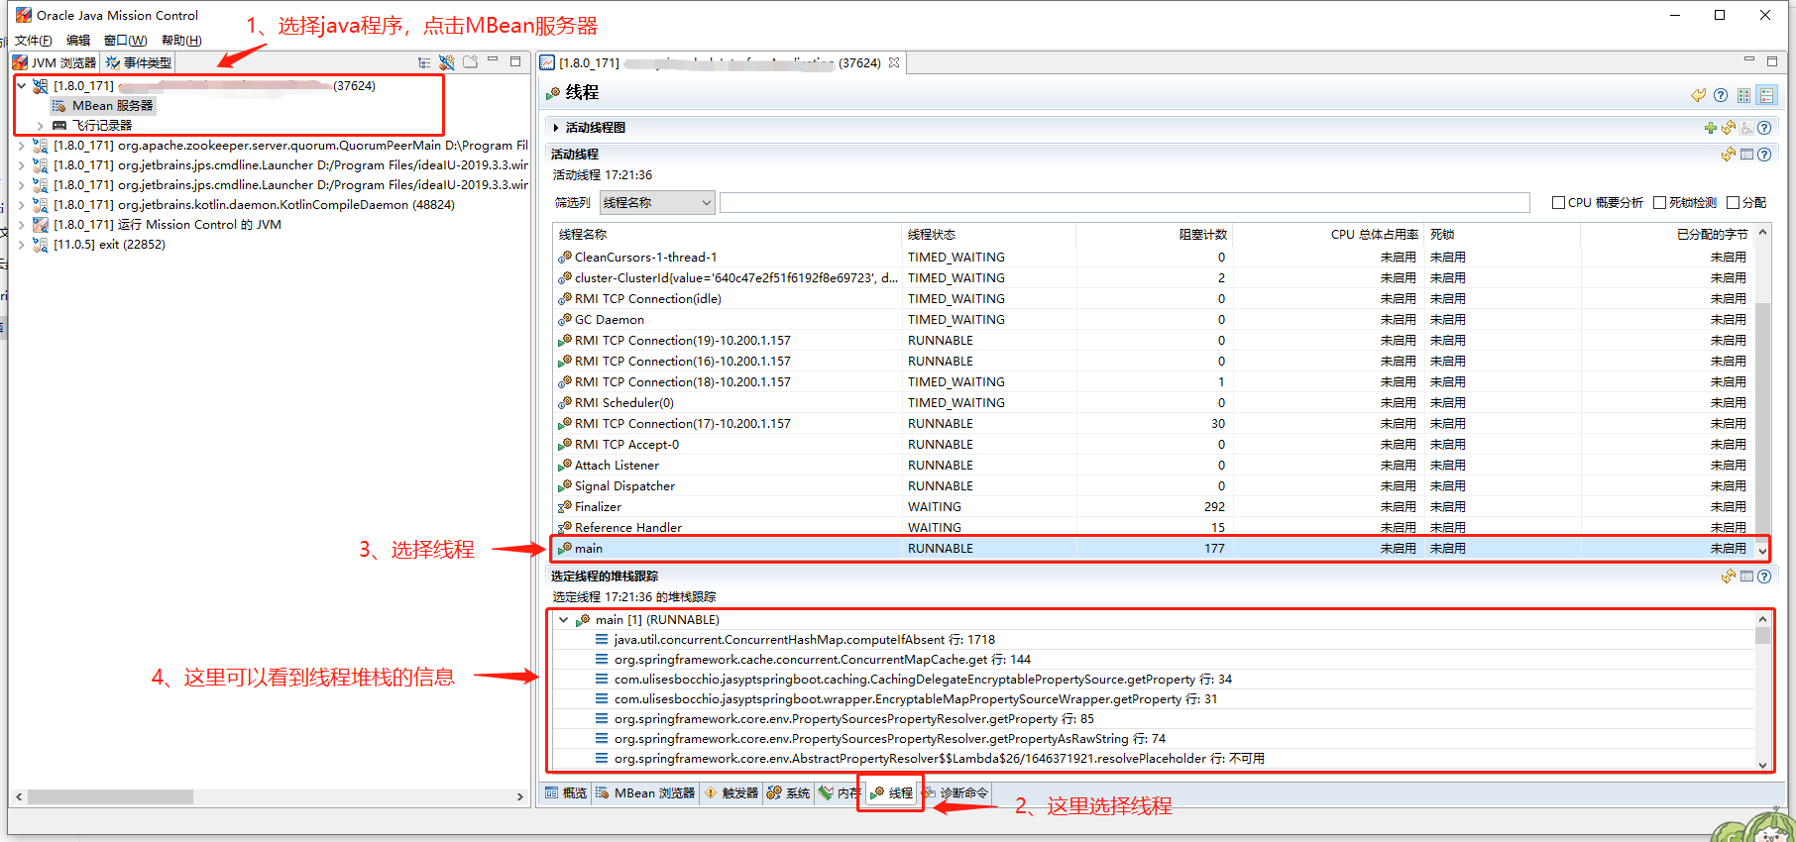
Task: Maximize the editor area
Action: coord(1772,61)
